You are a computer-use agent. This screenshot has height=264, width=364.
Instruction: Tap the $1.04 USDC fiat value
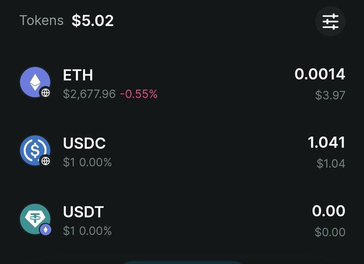pyautogui.click(x=331, y=163)
